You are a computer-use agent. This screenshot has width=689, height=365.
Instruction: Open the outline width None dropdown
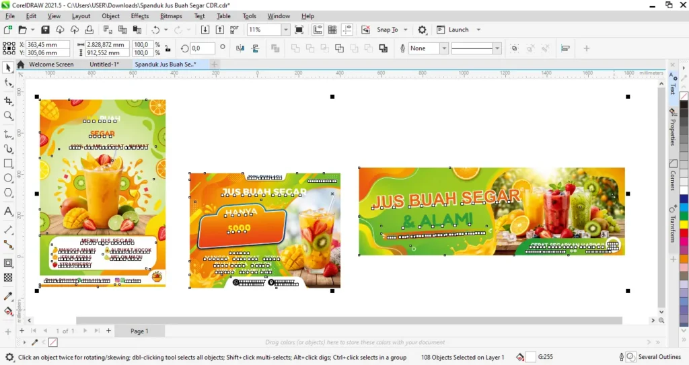pyautogui.click(x=444, y=48)
